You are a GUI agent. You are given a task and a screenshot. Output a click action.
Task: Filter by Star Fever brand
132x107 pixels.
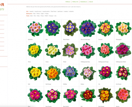pos(54,12)
